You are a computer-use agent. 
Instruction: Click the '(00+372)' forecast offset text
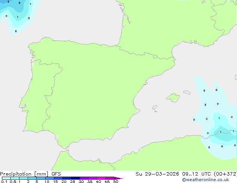[225, 174]
